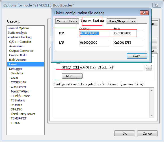
Task: Click the linker configuration file path field
Action: [103, 68]
